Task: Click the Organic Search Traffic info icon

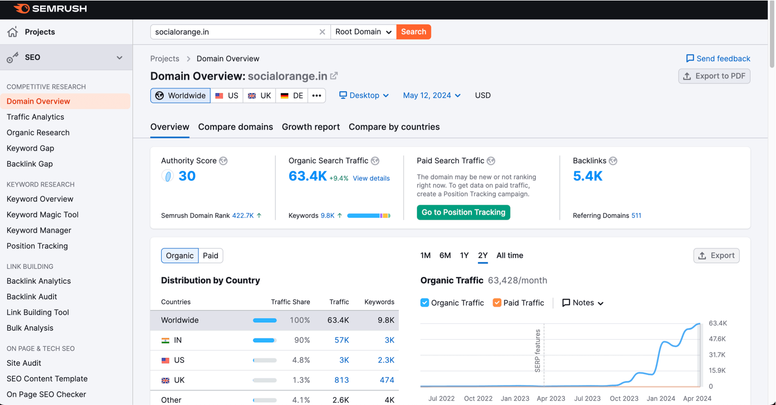Action: click(x=375, y=161)
